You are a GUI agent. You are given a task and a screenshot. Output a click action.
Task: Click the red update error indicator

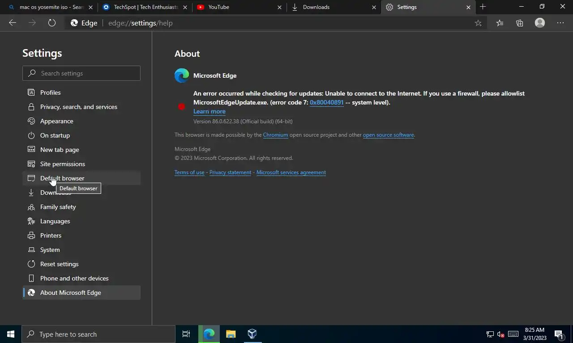tap(181, 106)
